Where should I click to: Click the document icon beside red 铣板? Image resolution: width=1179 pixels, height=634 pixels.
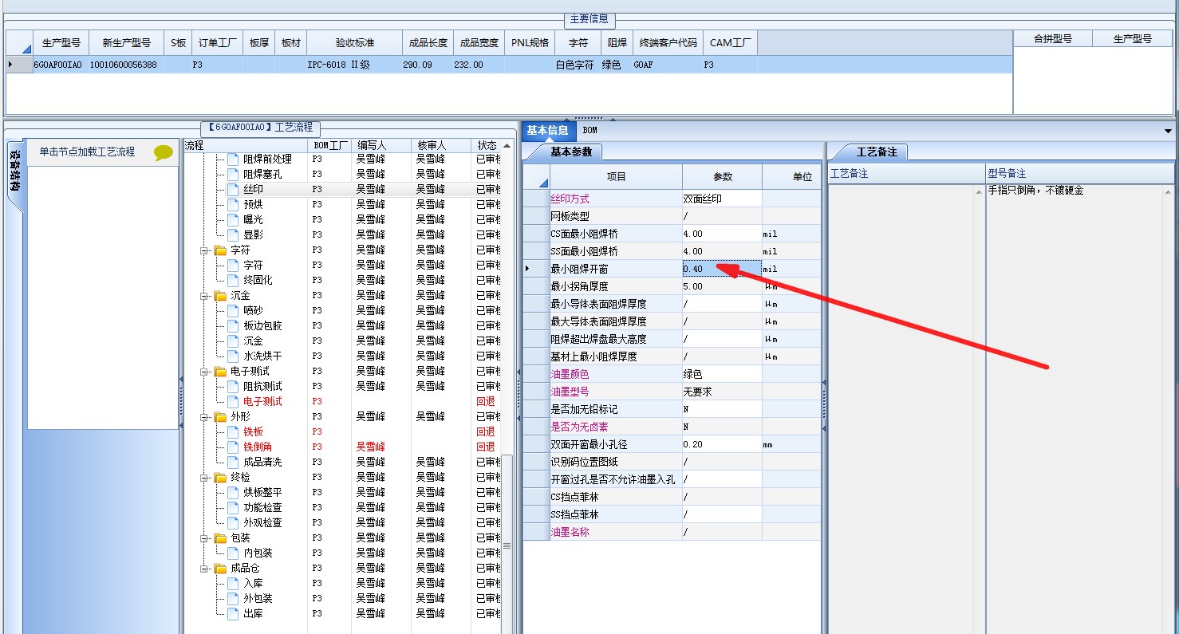coord(233,431)
